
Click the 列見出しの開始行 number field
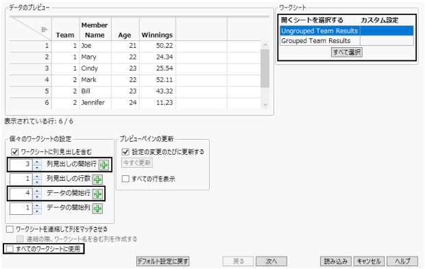tap(21, 164)
